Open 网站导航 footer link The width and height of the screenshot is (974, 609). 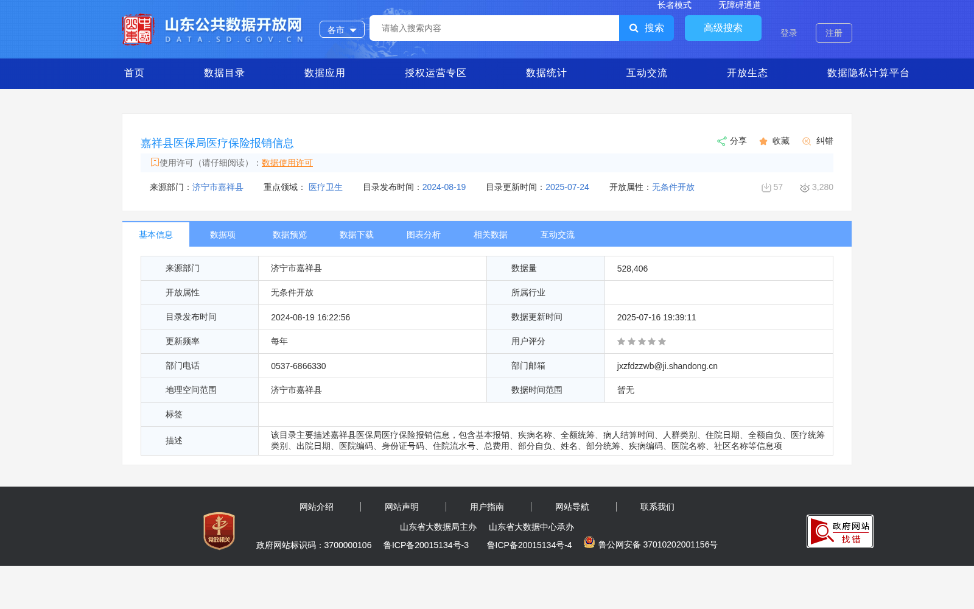pos(572,507)
